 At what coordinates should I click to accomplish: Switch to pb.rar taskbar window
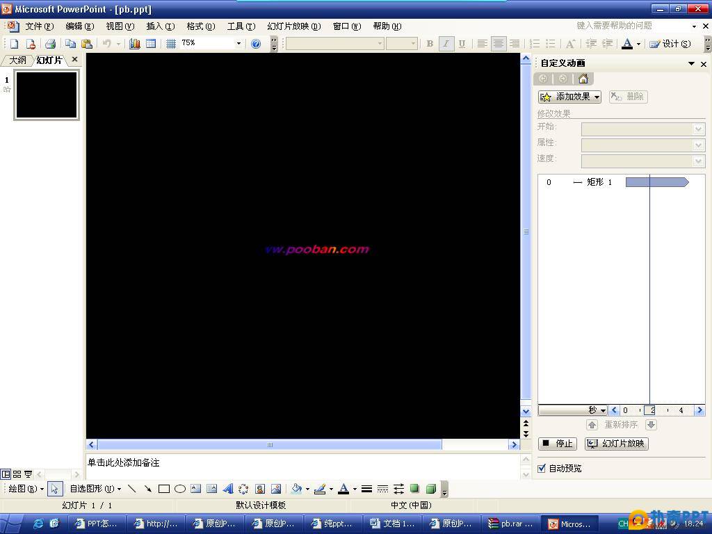pos(510,524)
